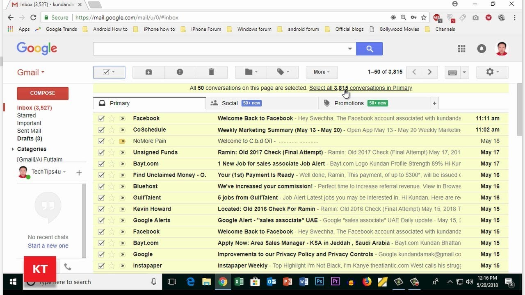This screenshot has height=295, width=525.
Task: Toggle importance marker on NoMore Pain email
Action: pyautogui.click(x=122, y=141)
